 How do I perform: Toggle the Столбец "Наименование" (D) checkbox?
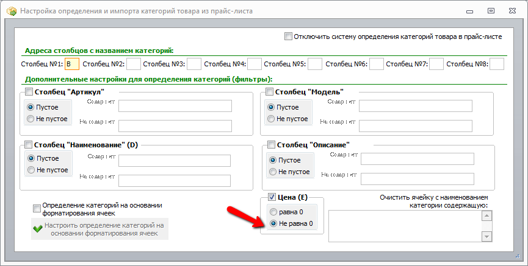pos(29,145)
